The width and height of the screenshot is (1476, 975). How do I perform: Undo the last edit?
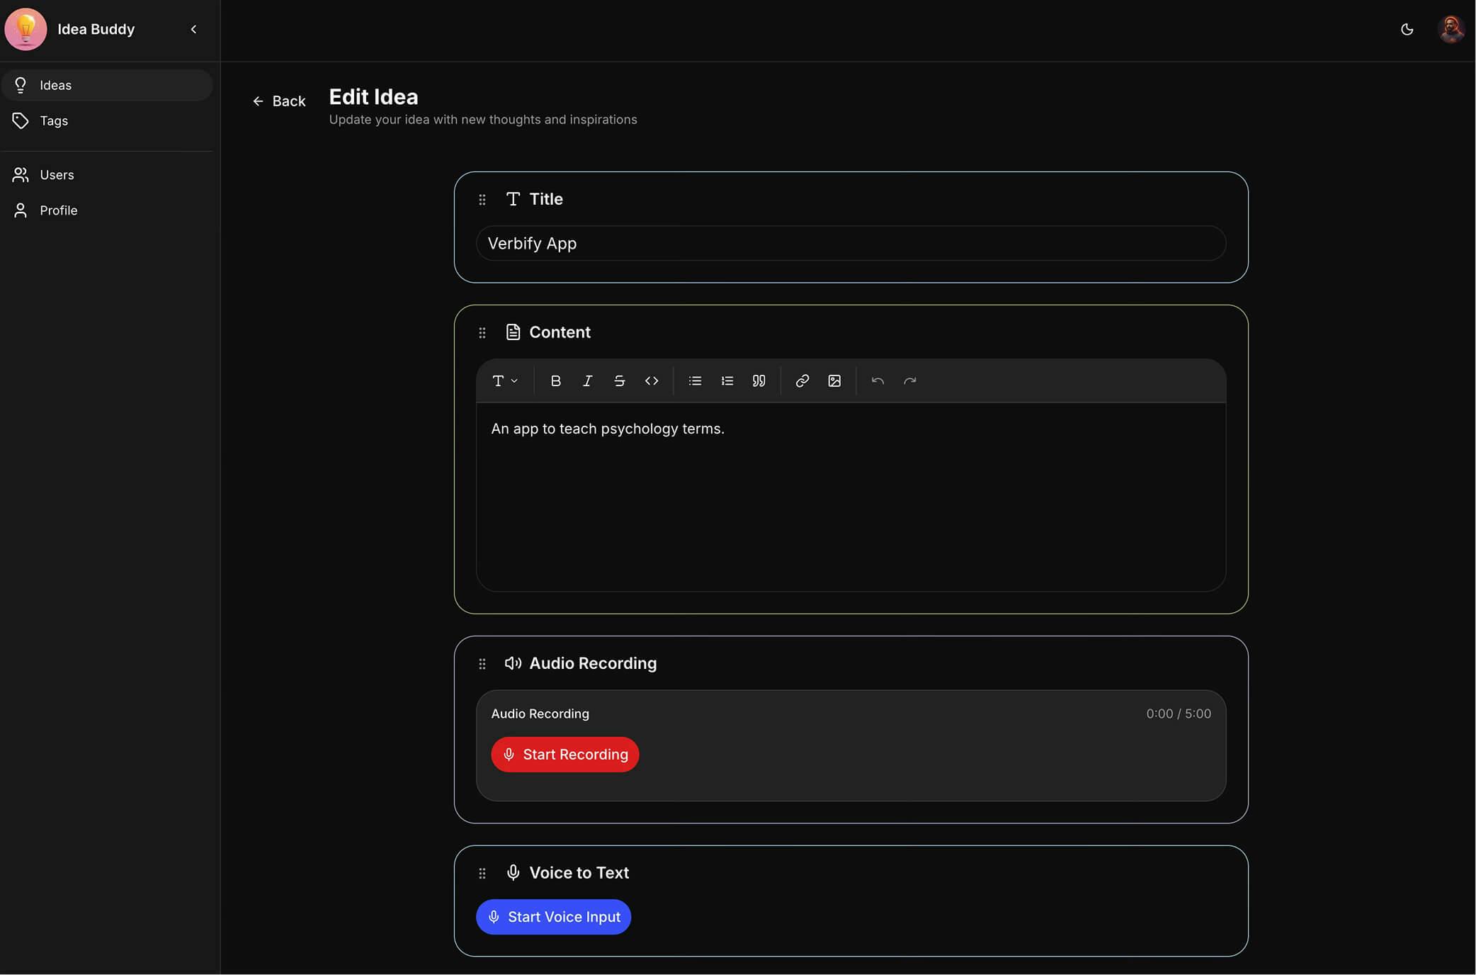click(x=878, y=381)
